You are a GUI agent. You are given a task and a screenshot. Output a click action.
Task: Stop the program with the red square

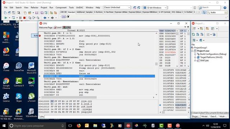[x=24, y=18]
